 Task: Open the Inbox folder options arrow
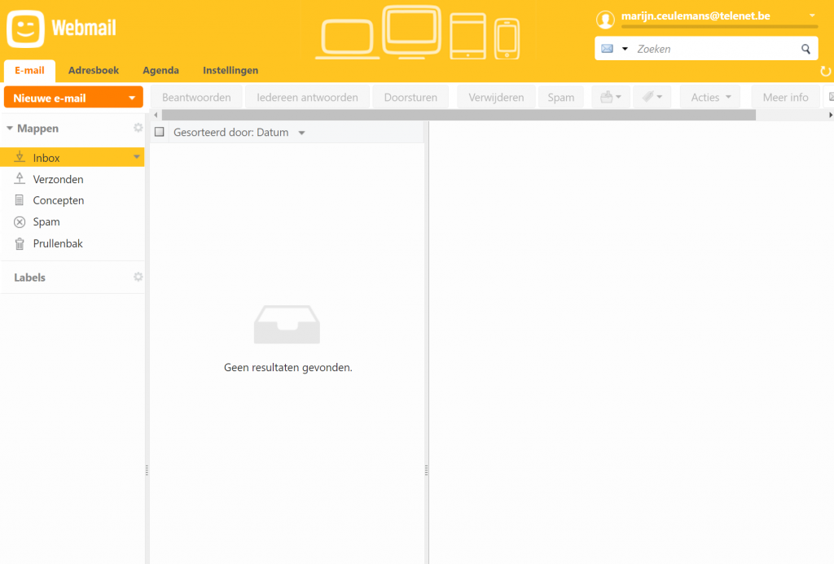(x=137, y=157)
